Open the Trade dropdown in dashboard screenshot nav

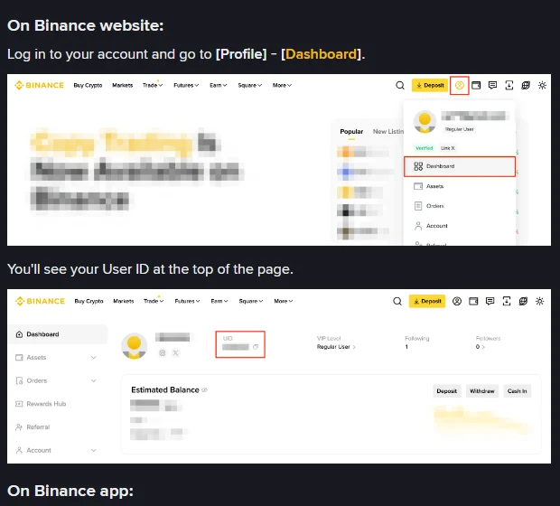154,301
